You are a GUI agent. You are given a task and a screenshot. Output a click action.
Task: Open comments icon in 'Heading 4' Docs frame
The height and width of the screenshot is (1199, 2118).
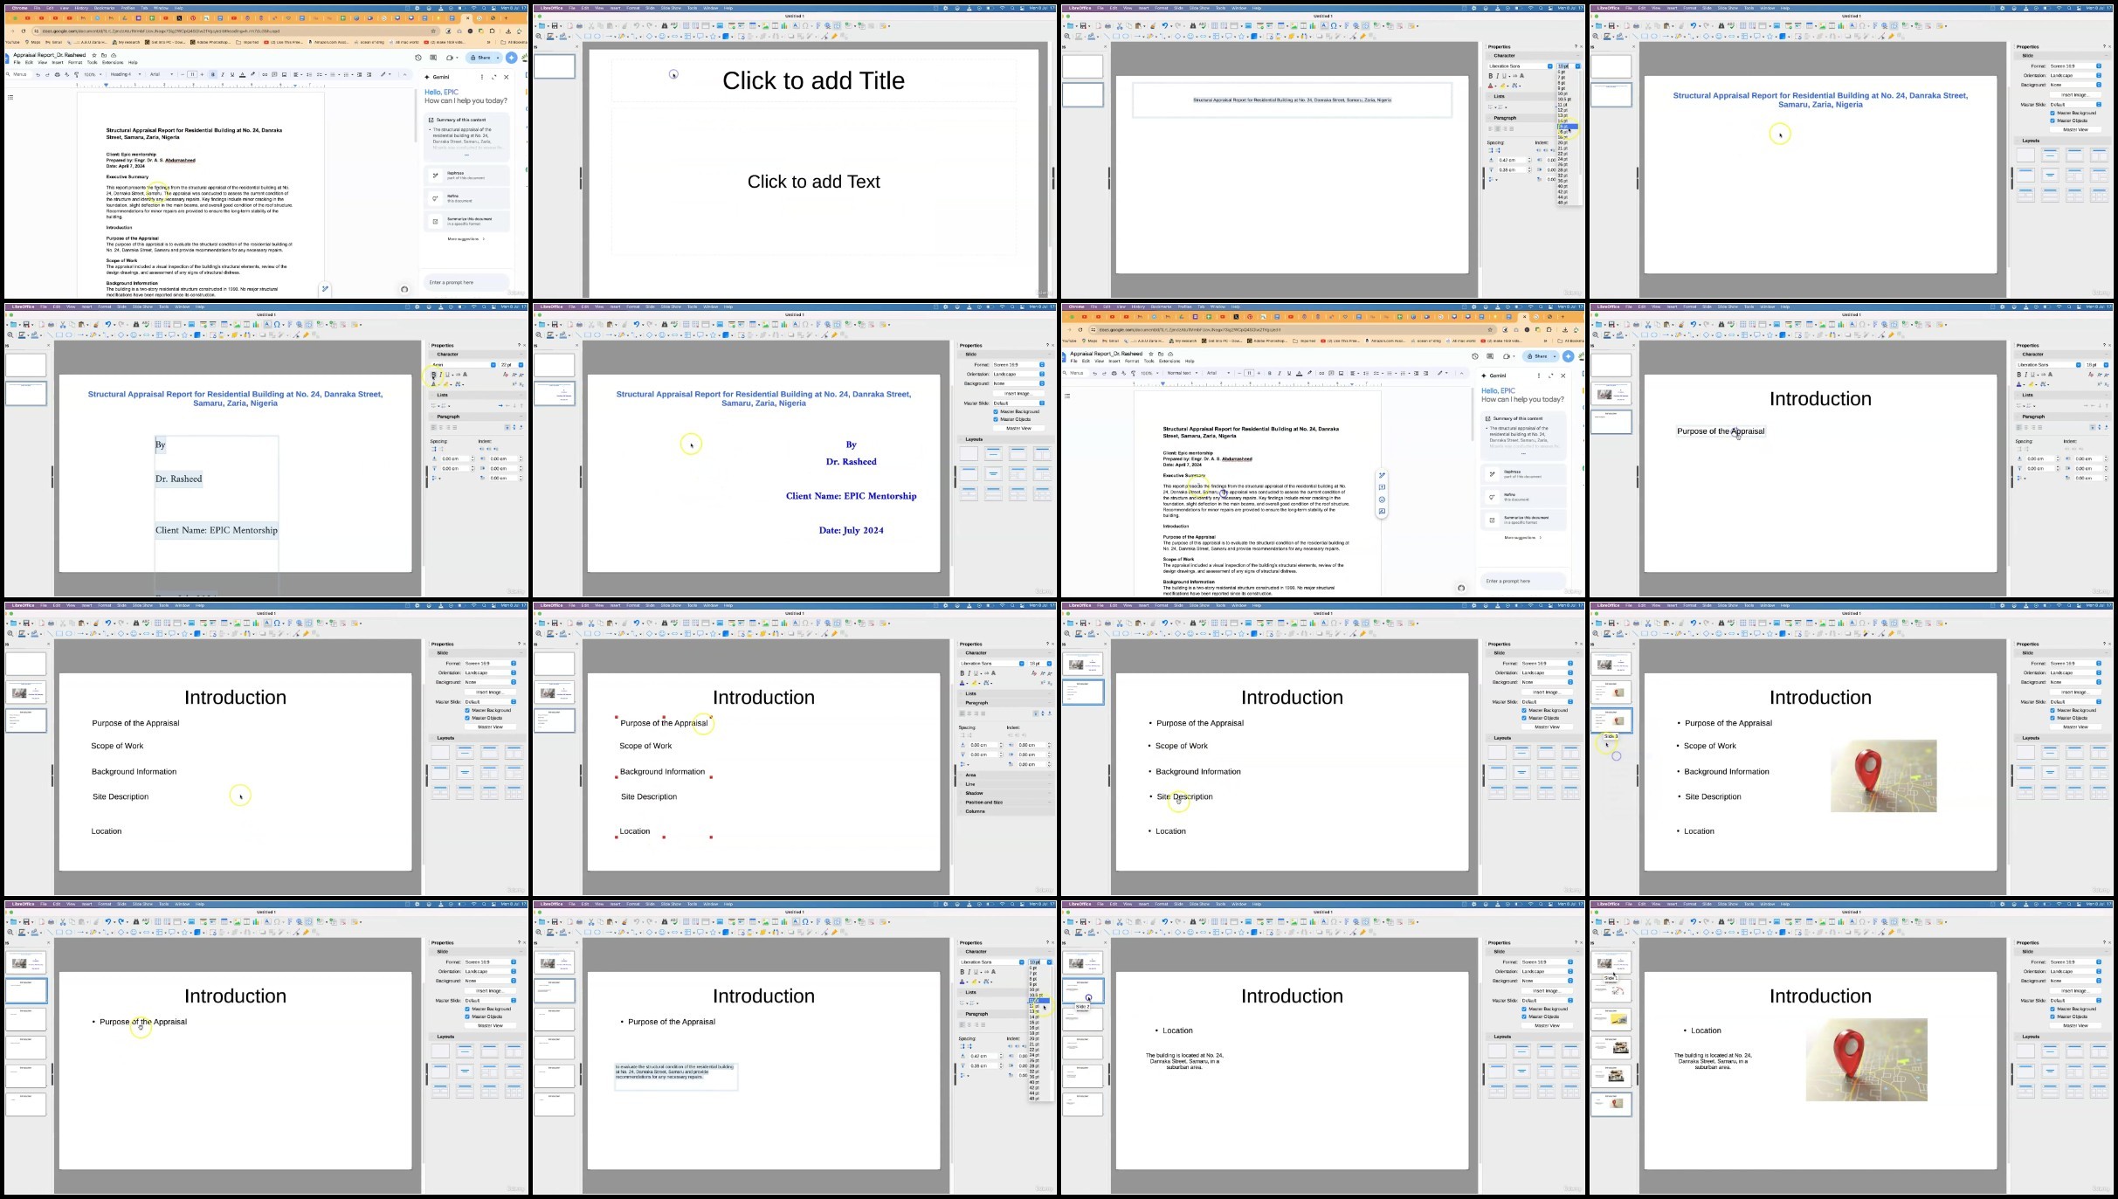(x=433, y=58)
